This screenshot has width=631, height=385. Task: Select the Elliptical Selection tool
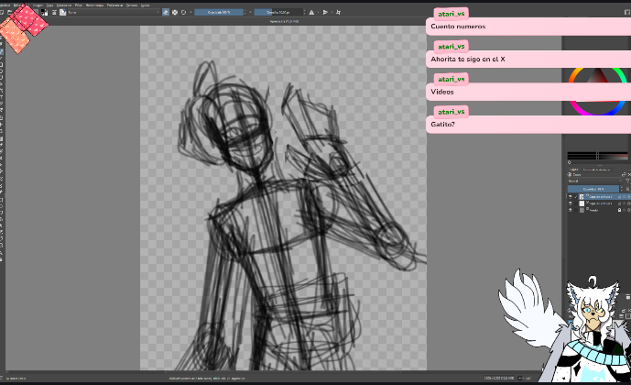coord(2,206)
